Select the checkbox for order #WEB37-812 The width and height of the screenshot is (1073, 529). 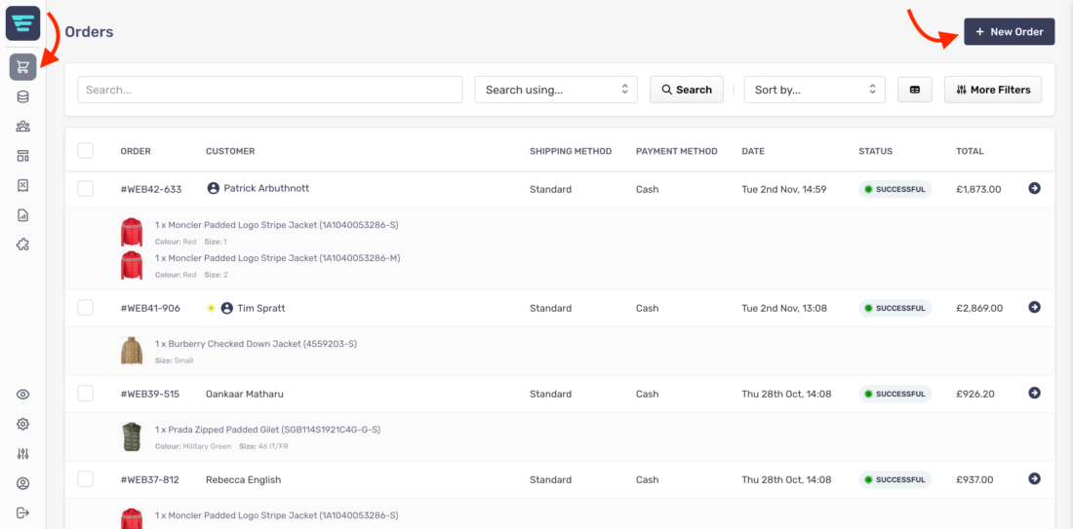[x=86, y=479]
